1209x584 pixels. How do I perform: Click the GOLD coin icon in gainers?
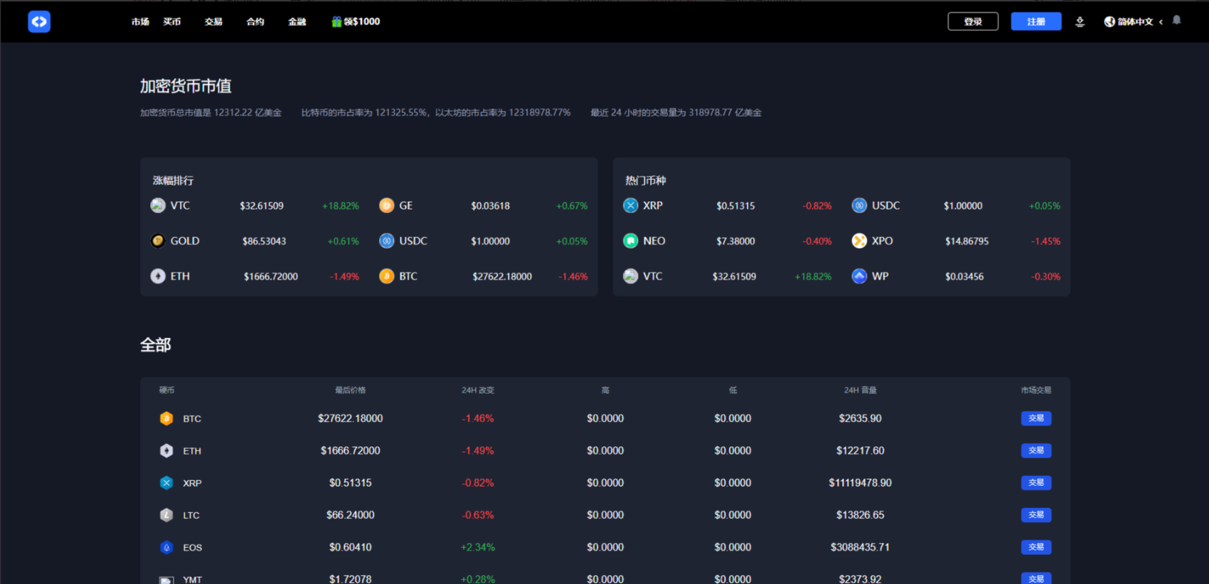point(158,241)
